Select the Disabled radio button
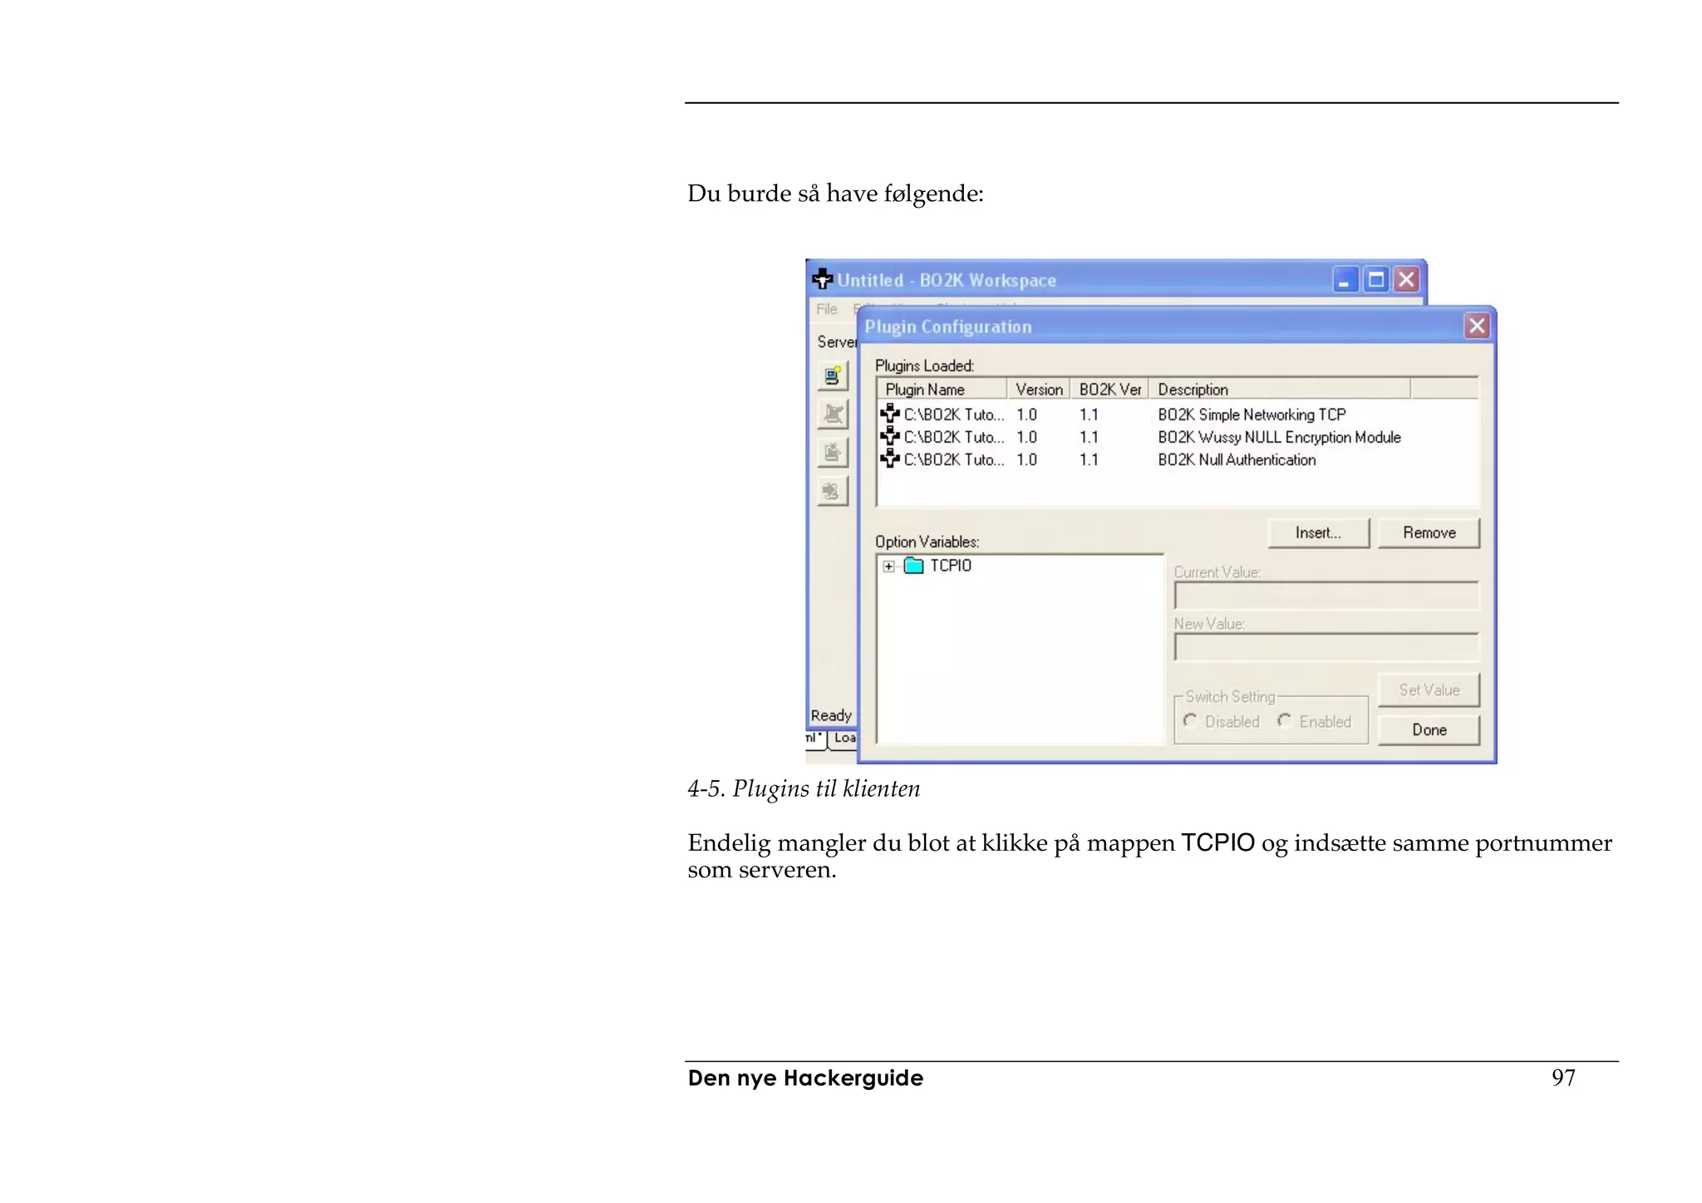Screen dimensions: 1702x1203 pos(1190,720)
